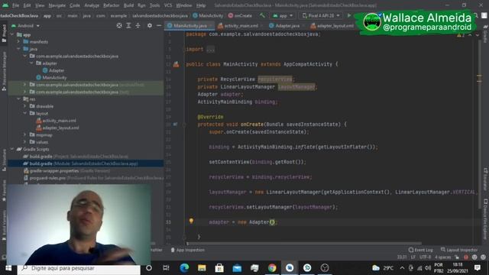This screenshot has width=489, height=275.
Task: Expand all nodes icon in Project panel
Action: 128,25
